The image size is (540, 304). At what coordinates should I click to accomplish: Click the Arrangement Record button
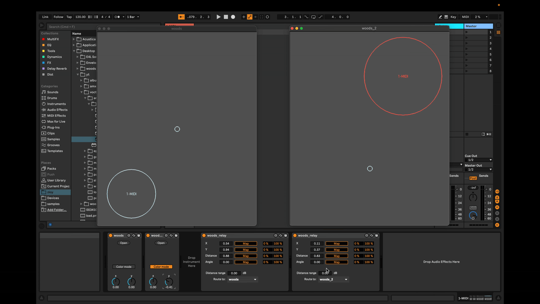[233, 17]
